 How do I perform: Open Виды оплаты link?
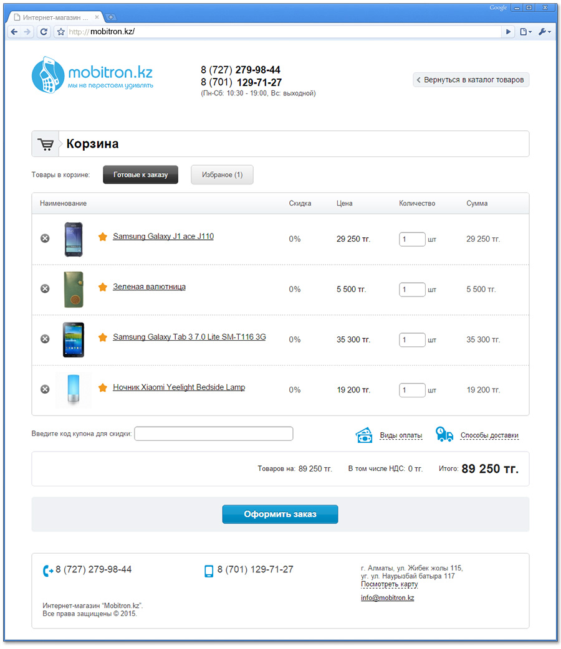point(401,435)
